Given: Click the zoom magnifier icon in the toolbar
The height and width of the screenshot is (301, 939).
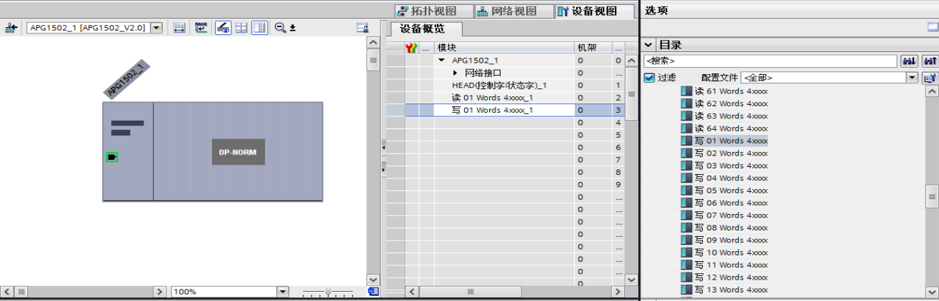Looking at the screenshot, I should click(x=280, y=28).
